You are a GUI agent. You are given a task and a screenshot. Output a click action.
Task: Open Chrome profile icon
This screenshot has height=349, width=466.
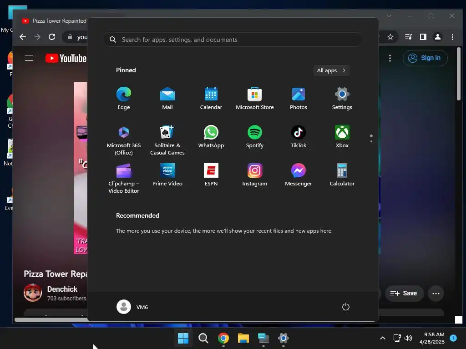coord(437,37)
